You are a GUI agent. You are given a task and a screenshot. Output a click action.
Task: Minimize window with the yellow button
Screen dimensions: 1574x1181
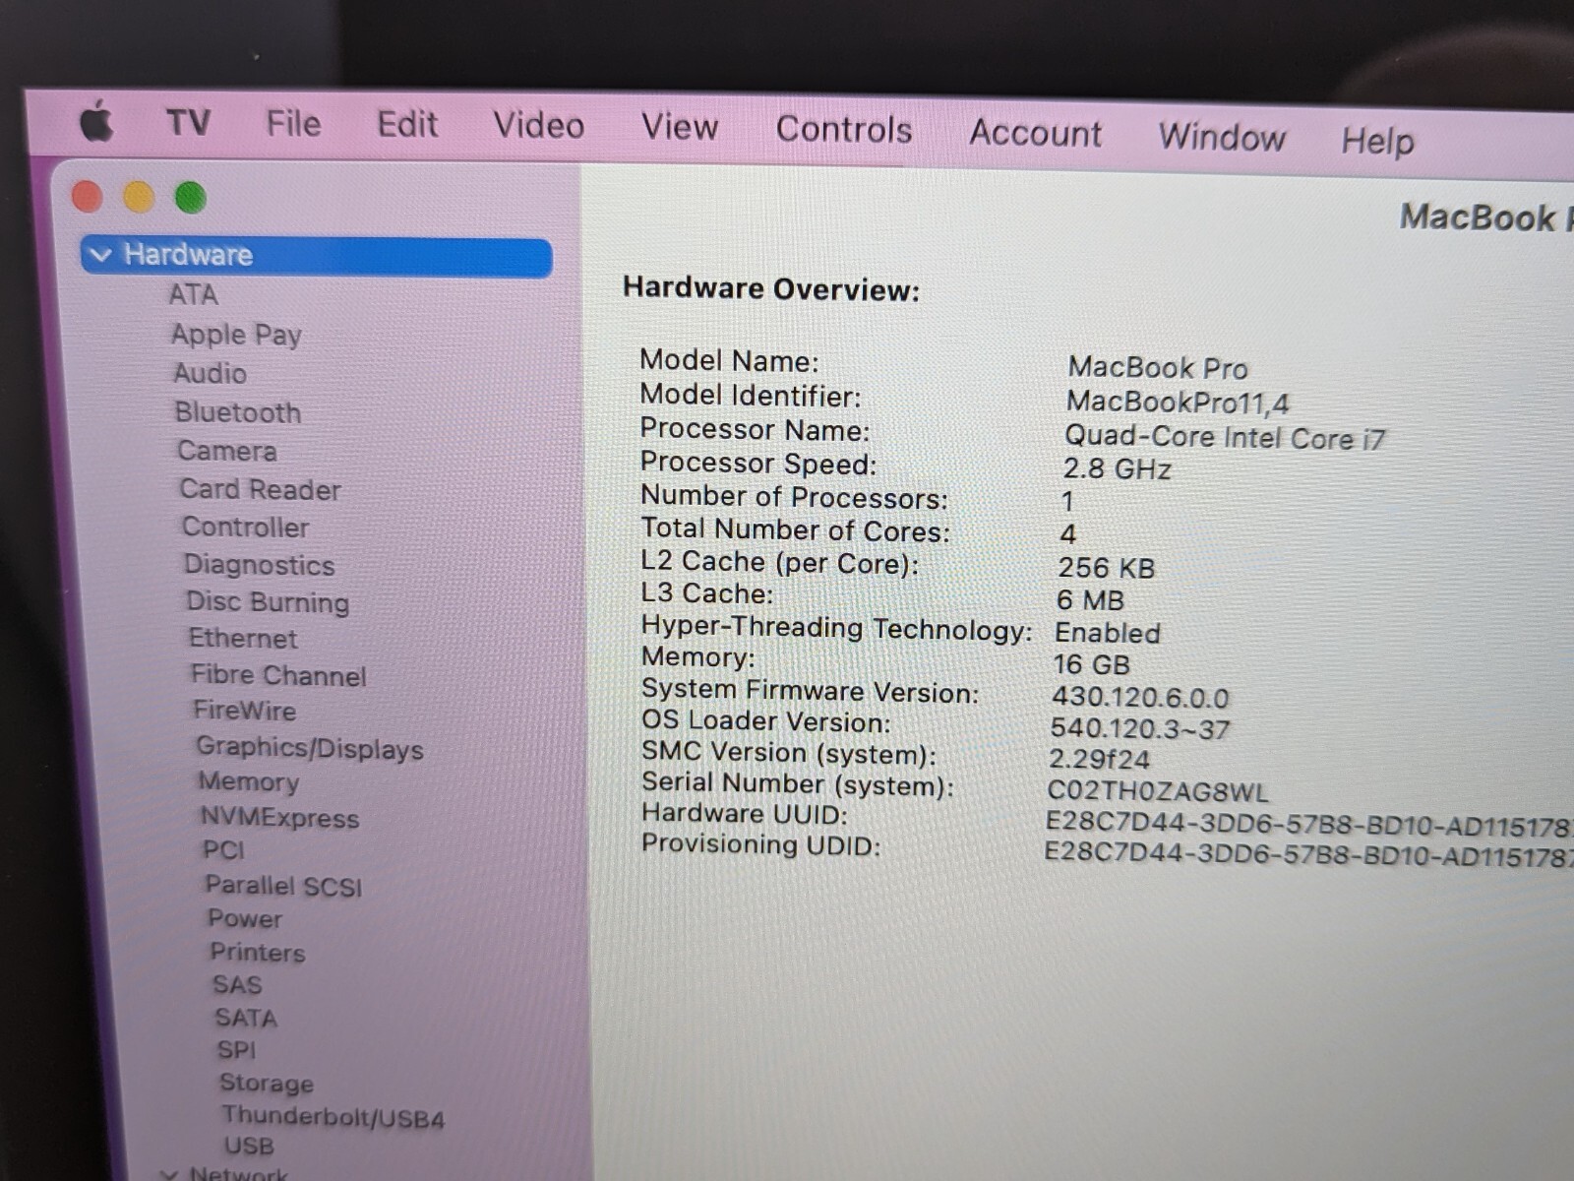click(x=139, y=197)
